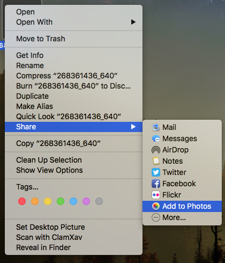Select Get Info
This screenshot has width=225, height=263.
click(x=73, y=55)
